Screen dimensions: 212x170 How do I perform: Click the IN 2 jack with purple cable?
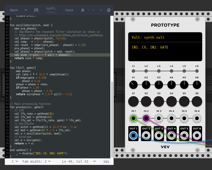146,118
